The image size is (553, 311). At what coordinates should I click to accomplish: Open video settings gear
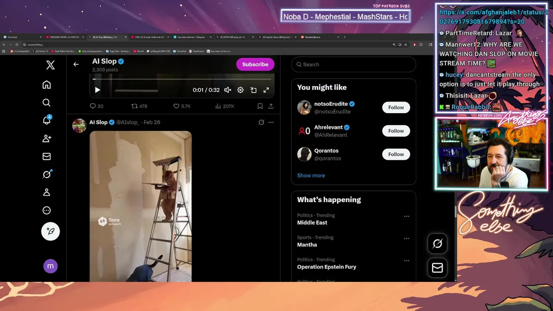click(241, 90)
